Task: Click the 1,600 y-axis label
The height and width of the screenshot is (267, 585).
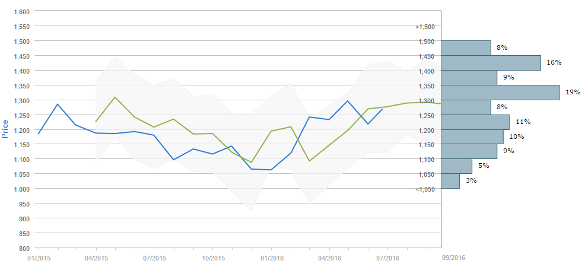Action: [x=21, y=12]
